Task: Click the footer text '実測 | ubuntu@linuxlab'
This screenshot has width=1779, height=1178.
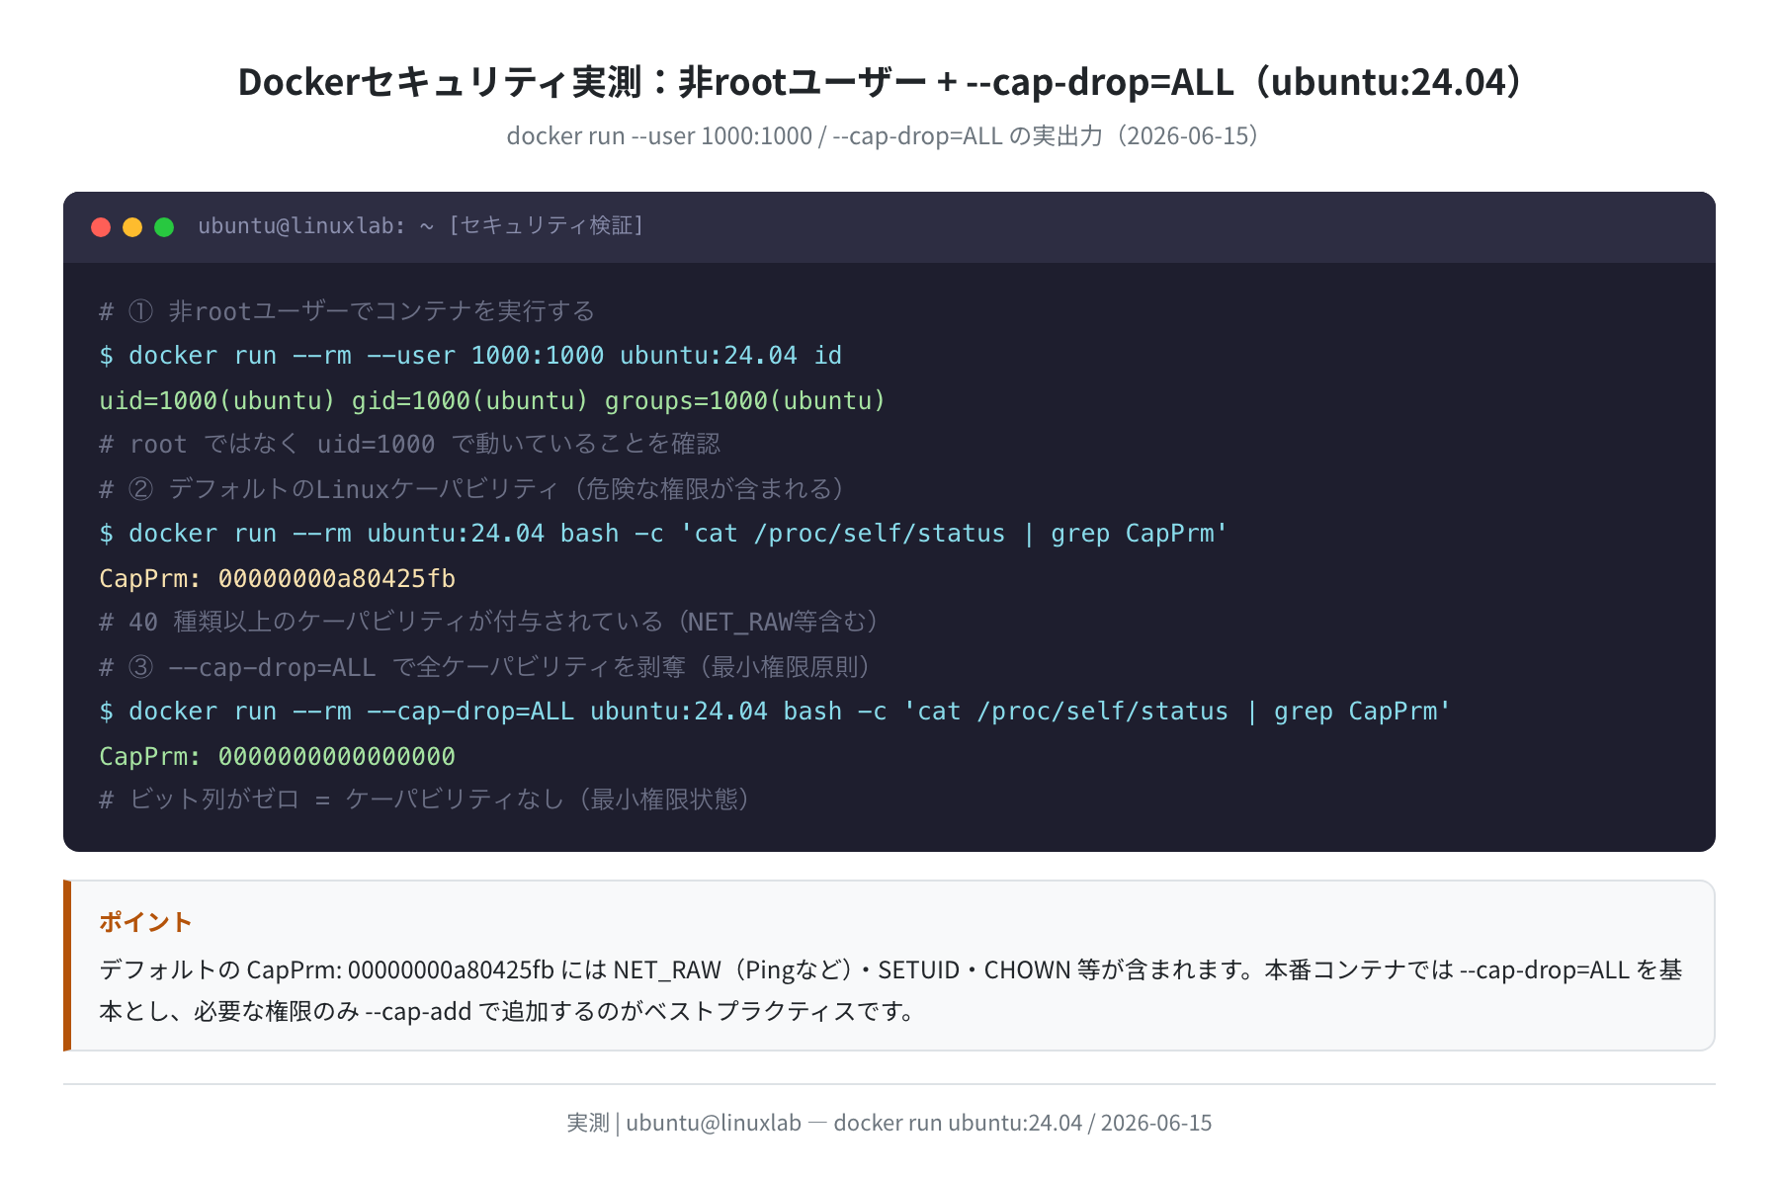Action: [684, 1124]
